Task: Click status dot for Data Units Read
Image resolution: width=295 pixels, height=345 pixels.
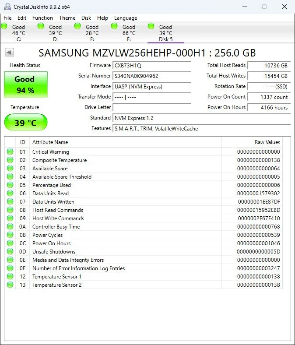Action: 10,193
